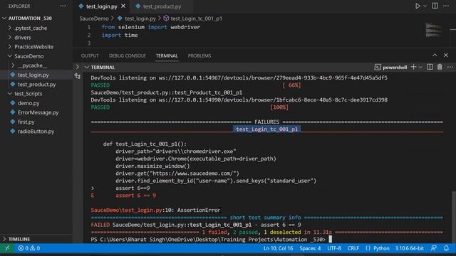Open test_product.py in explorer
Image resolution: width=456 pixels, height=256 pixels.
[x=36, y=85]
